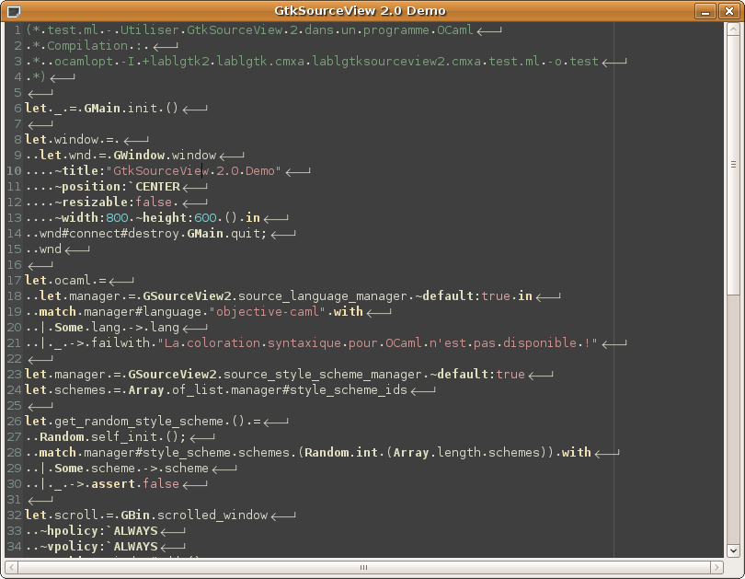Click the horizontal scrollbar left arrow
The height and width of the screenshot is (579, 745).
11,565
